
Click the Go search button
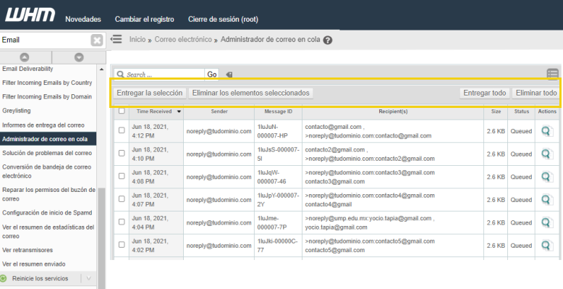click(x=211, y=75)
